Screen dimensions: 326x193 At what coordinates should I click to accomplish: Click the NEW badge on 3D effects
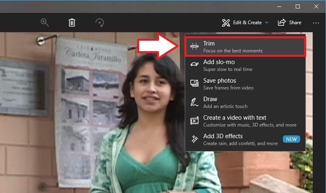(291, 139)
